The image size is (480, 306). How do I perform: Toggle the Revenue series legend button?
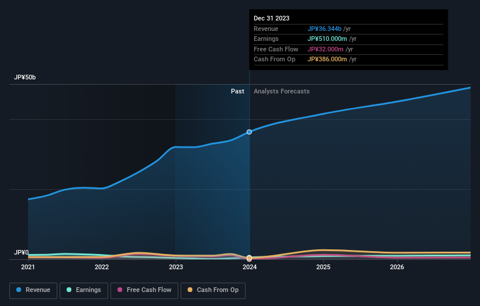tap(33, 290)
